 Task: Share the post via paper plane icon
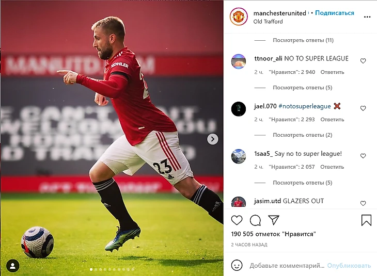coord(274,220)
